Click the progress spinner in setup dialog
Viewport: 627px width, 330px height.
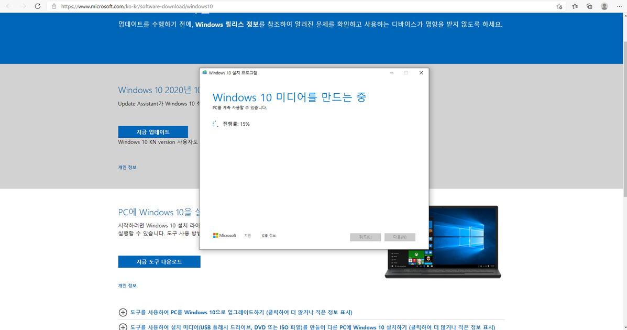(x=215, y=124)
